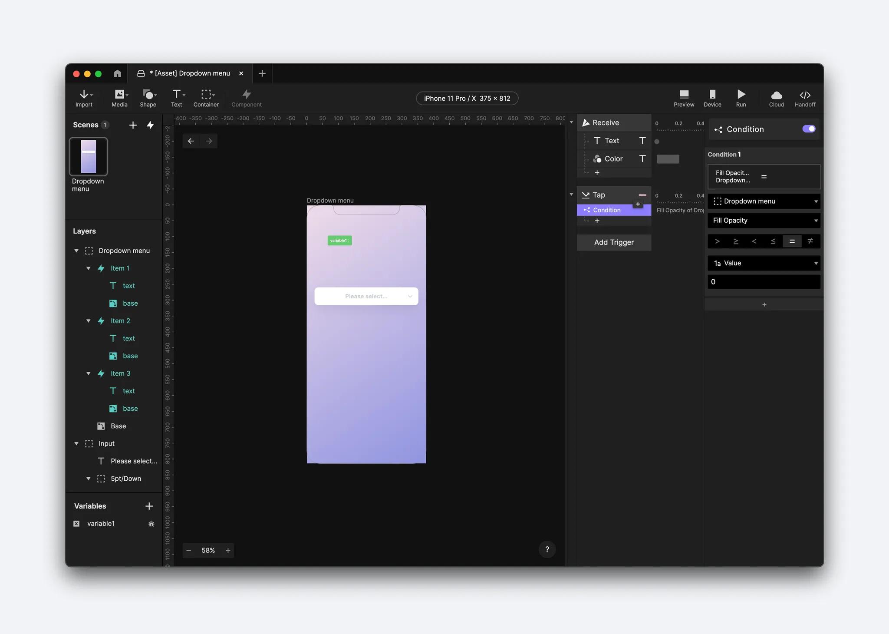Click the condition value input field

(764, 282)
